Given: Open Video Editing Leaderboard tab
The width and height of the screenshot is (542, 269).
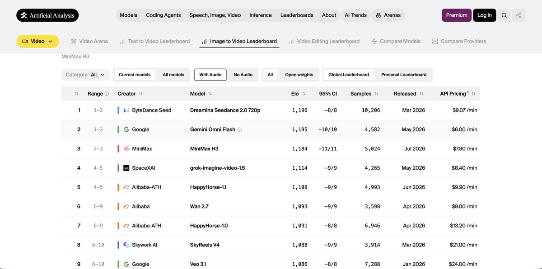Looking at the screenshot, I should click(x=324, y=41).
